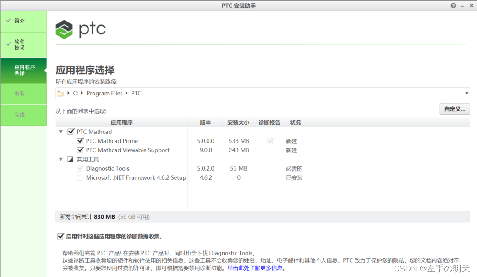Expand the arrow before C: in path
The image size is (477, 277).
[x=68, y=93]
